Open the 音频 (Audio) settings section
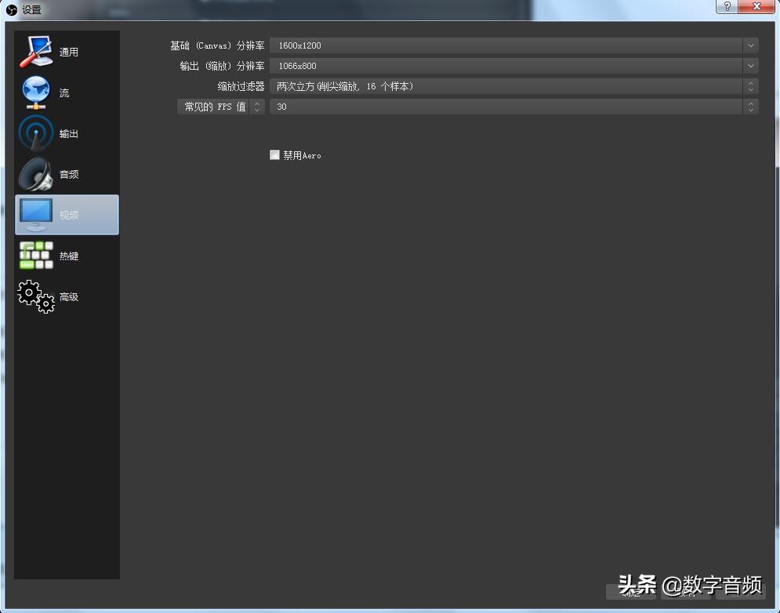The width and height of the screenshot is (780, 613). (x=67, y=174)
